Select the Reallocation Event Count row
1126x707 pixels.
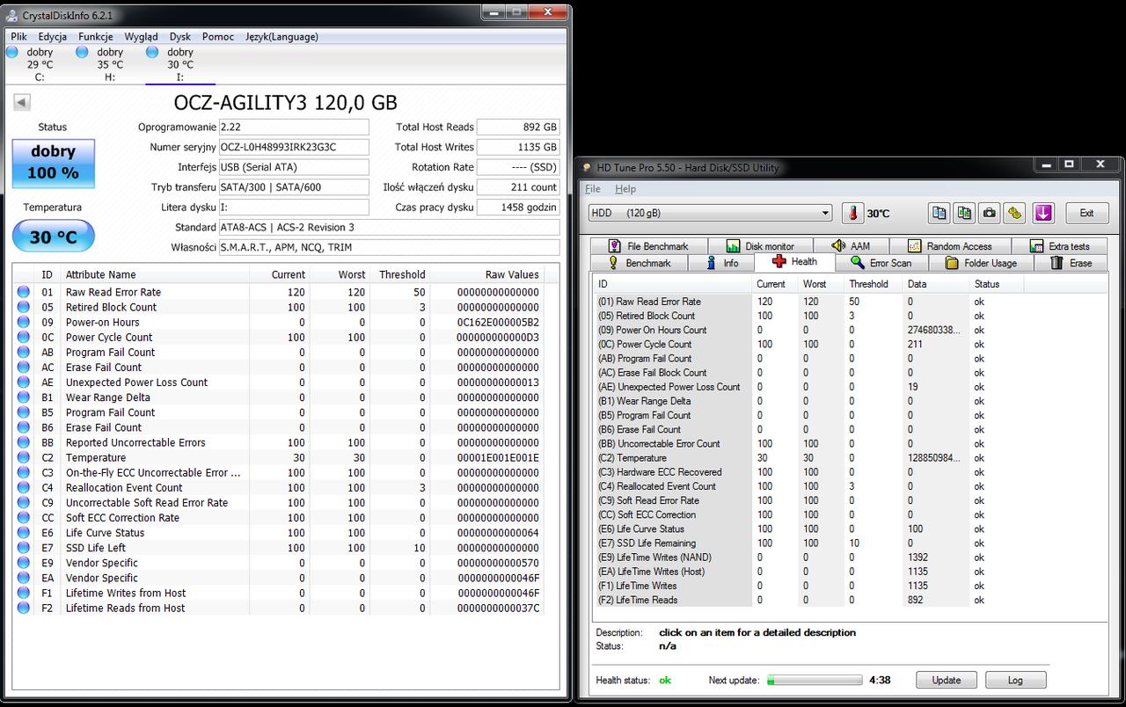[x=279, y=488]
